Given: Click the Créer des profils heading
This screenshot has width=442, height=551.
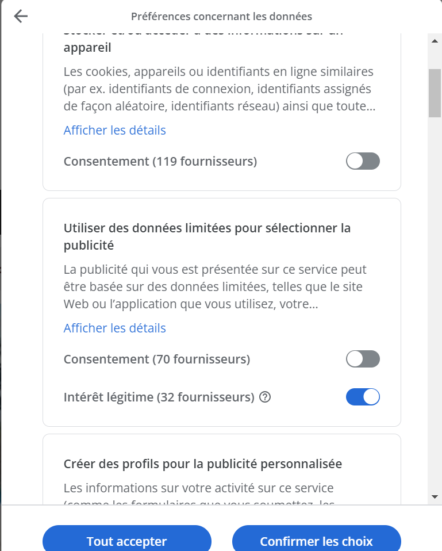Looking at the screenshot, I should pyautogui.click(x=202, y=464).
